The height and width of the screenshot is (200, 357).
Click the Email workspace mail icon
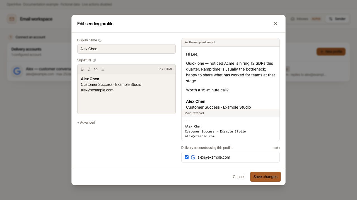[x=12, y=19]
